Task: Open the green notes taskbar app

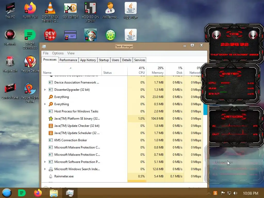Action: [x=22, y=193]
